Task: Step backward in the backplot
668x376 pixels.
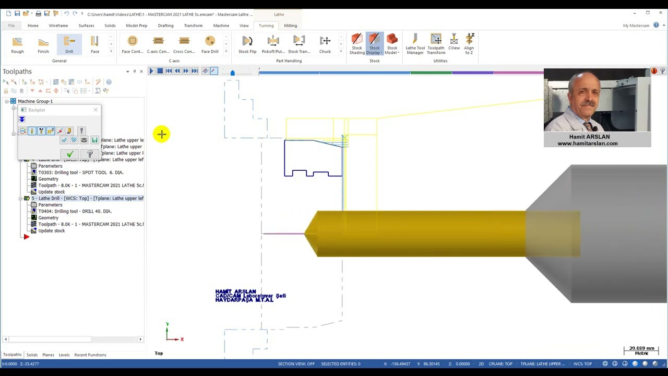Action: point(177,71)
